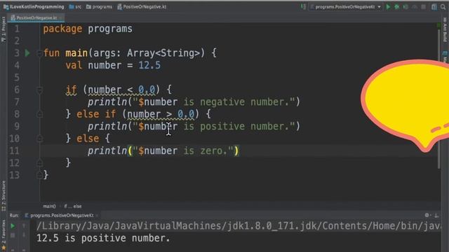The image size is (449, 252).
Task: Click 'package' keyword on line 1
Action: pyautogui.click(x=62, y=29)
